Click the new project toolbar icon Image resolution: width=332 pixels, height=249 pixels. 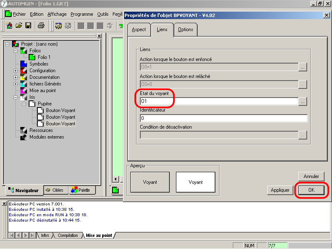pos(9,26)
